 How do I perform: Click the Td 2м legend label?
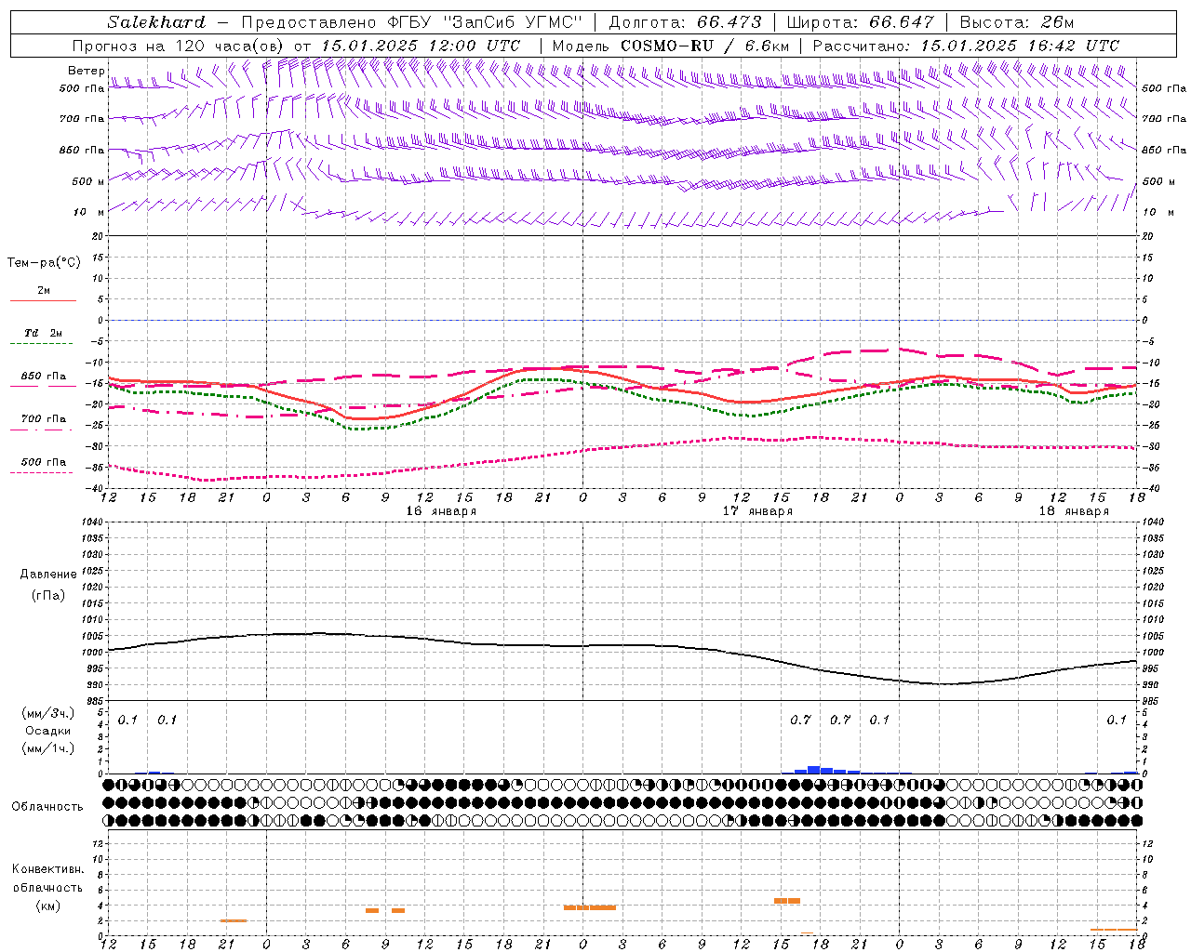point(44,333)
